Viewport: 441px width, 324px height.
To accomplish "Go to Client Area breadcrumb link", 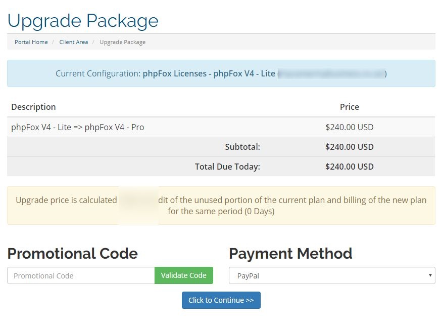I will (x=73, y=42).
